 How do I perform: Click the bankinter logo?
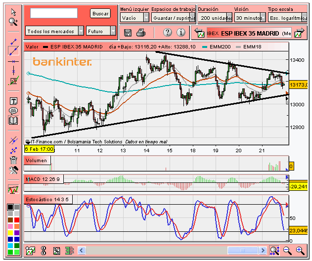62,62
